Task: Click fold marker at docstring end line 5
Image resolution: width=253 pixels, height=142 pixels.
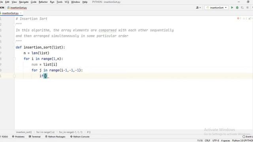Action: pyautogui.click(x=14, y=41)
